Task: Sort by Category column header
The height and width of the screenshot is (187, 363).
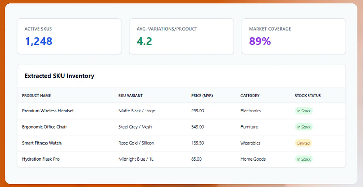Action: click(250, 96)
